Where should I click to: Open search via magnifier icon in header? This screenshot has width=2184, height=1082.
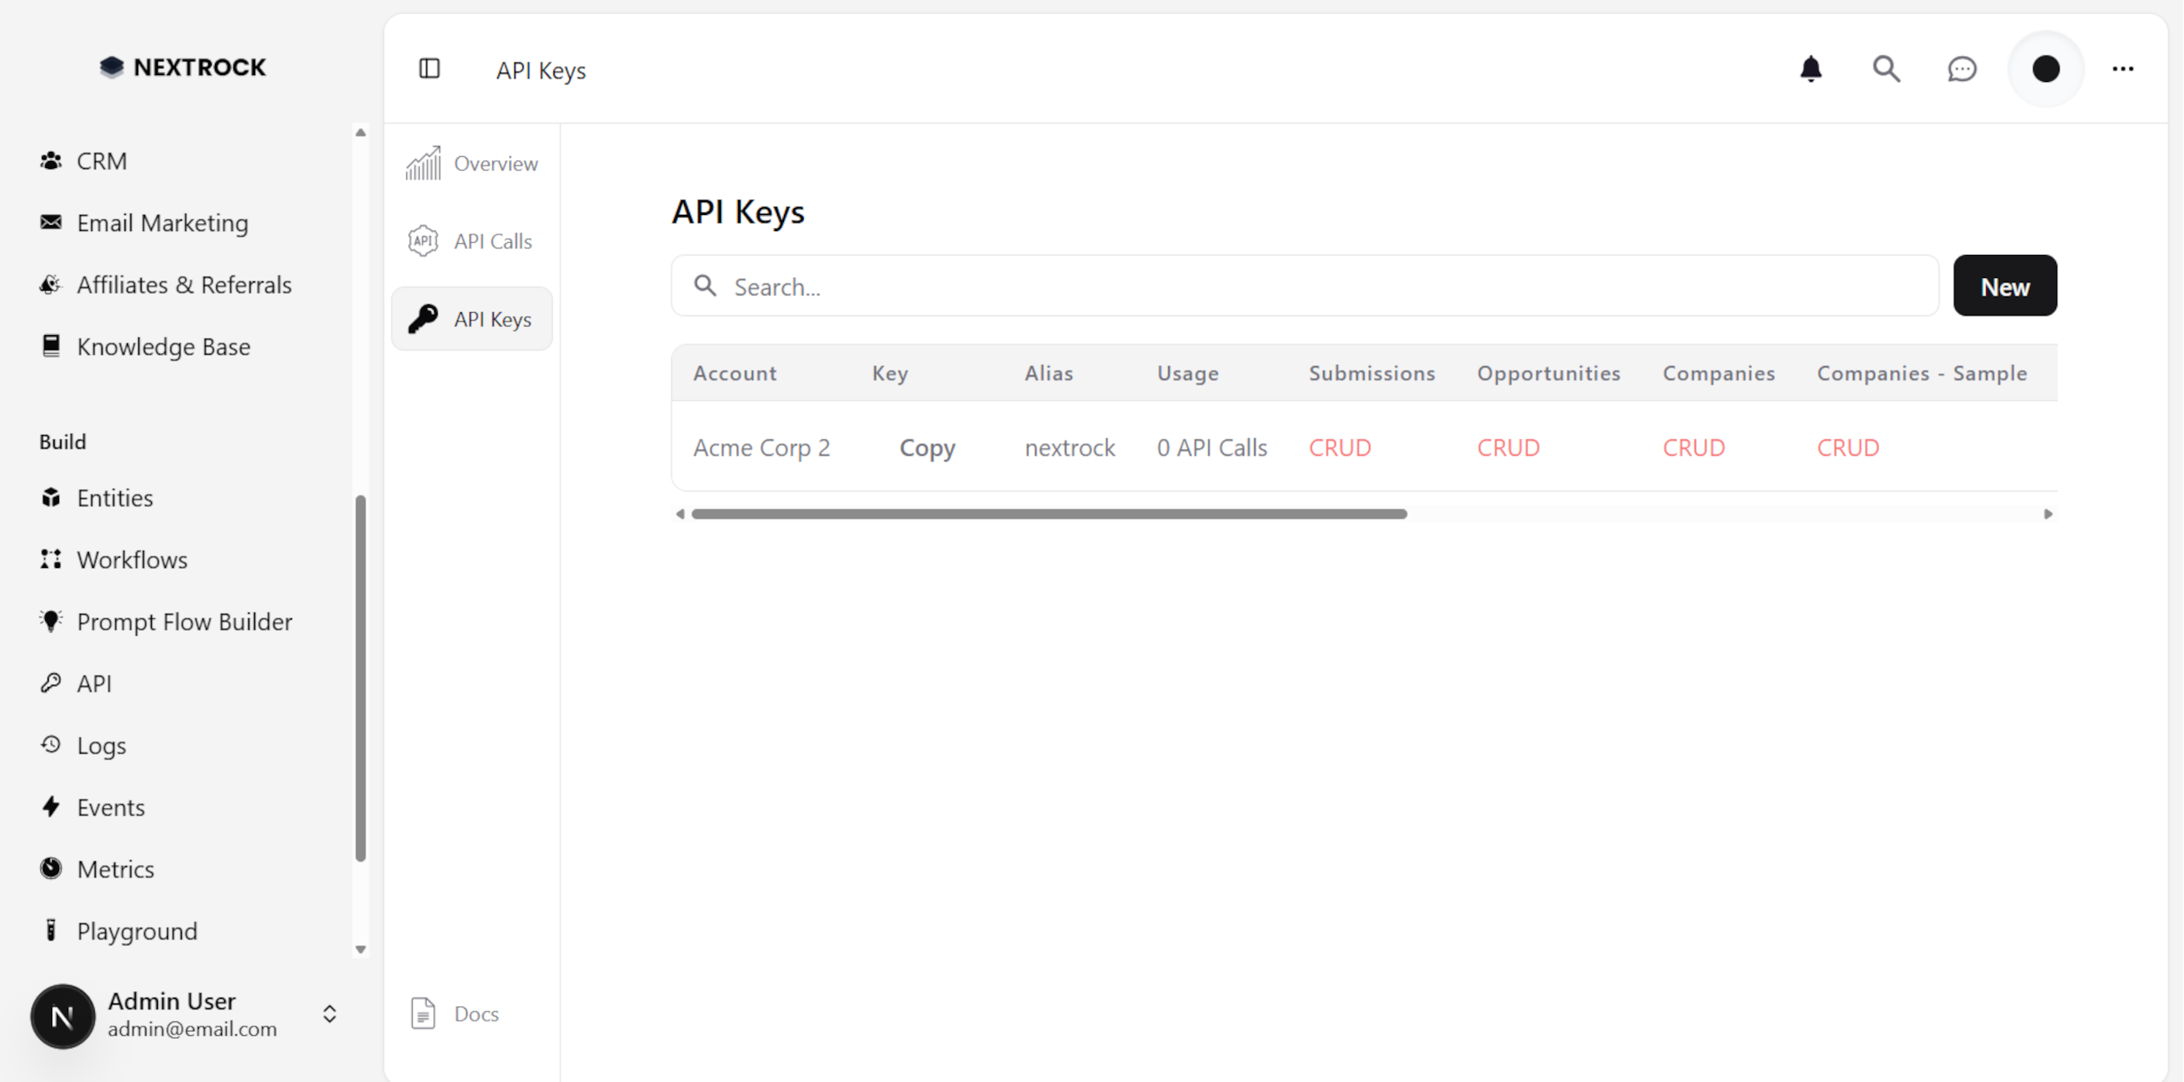pyautogui.click(x=1885, y=68)
